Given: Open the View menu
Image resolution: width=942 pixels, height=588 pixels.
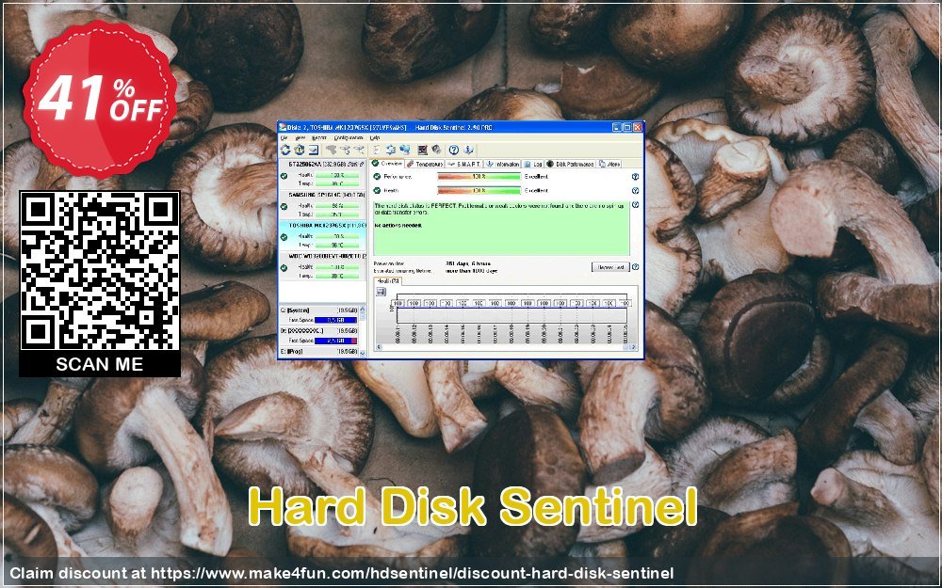Looking at the screenshot, I should pyautogui.click(x=300, y=138).
